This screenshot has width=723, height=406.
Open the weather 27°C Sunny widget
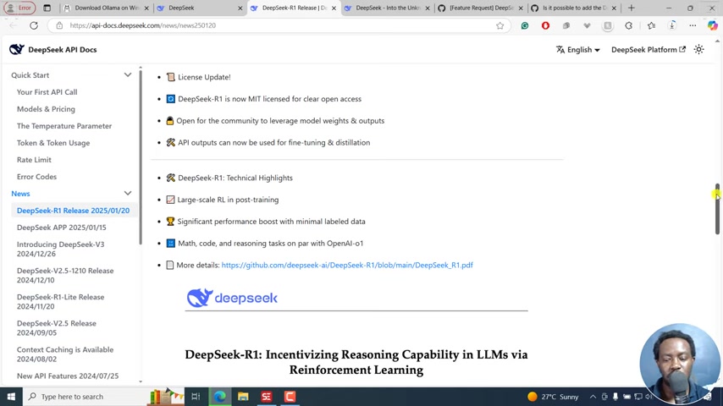[553, 397]
